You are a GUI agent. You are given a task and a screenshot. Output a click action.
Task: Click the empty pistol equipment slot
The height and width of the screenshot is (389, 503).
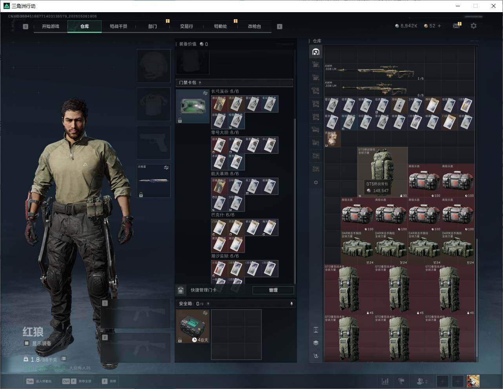click(154, 142)
